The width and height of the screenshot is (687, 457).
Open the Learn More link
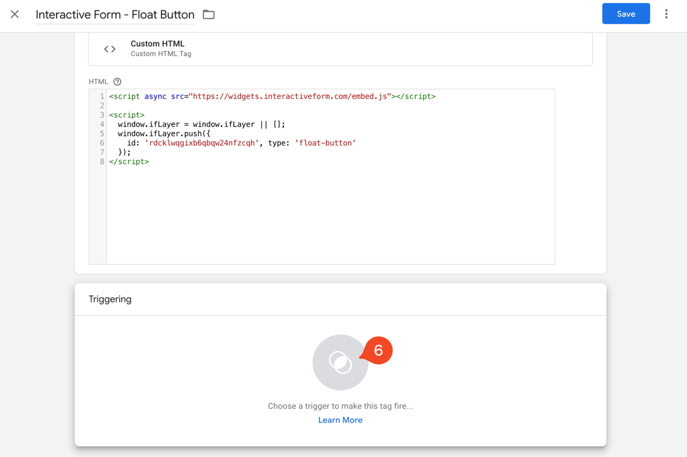tap(340, 420)
